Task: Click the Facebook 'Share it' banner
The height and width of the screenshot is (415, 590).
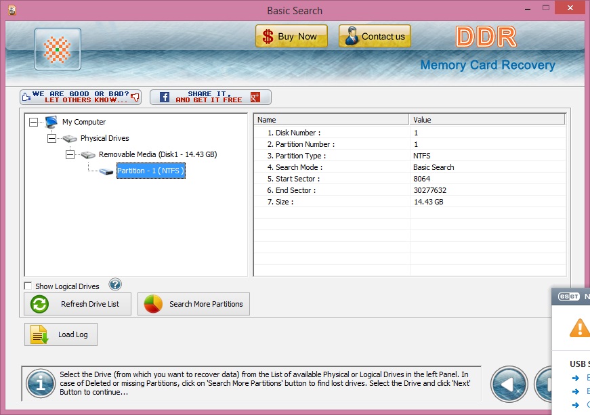Action: (x=201, y=97)
